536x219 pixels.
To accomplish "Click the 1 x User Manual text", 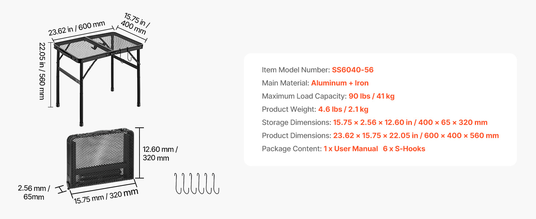I will coord(351,149).
